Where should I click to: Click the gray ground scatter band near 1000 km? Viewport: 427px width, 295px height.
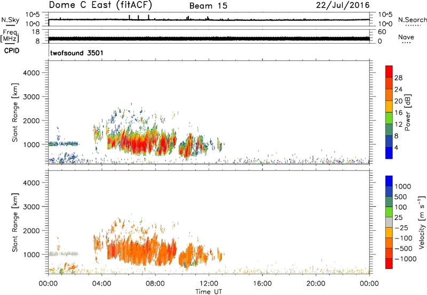tap(63, 254)
